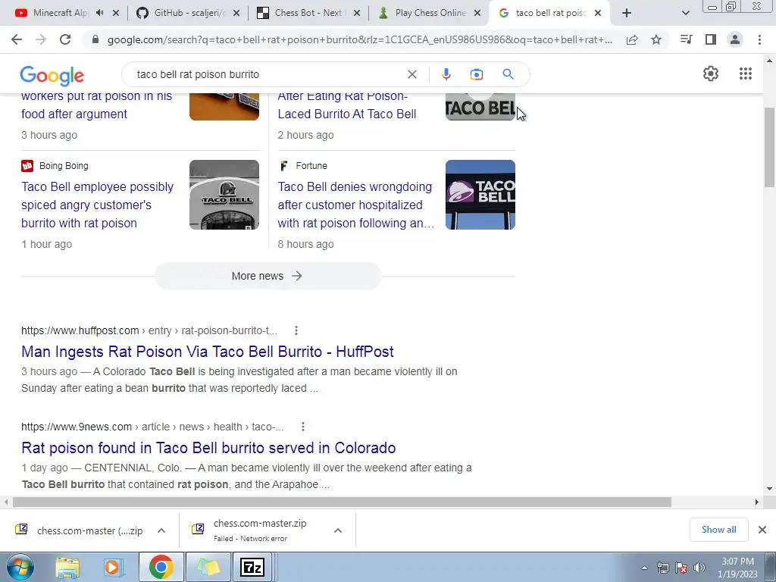Open the Chrome profile avatar

coord(735,39)
